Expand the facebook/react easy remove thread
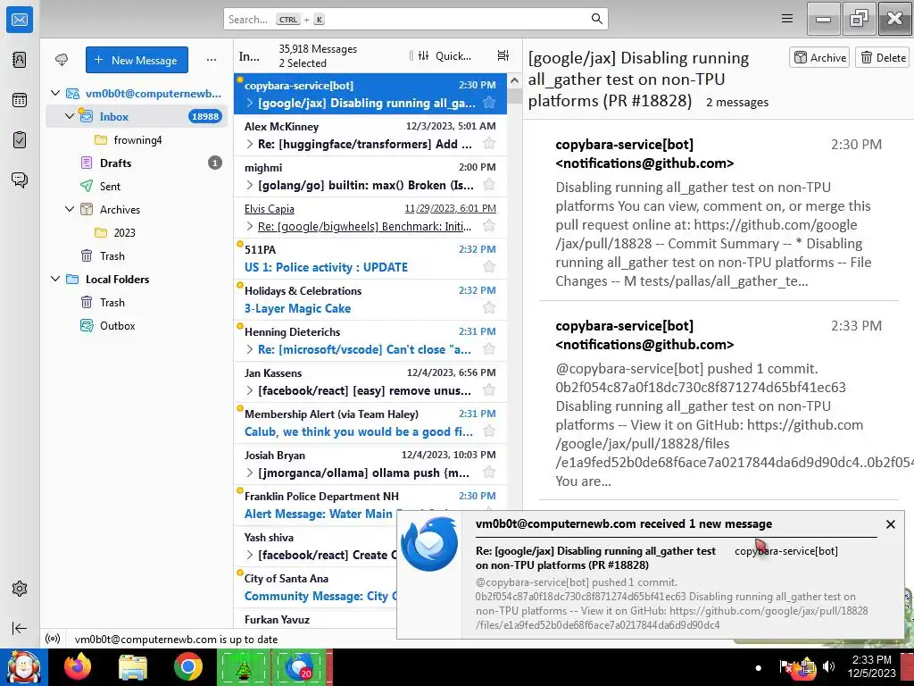 coord(250,391)
